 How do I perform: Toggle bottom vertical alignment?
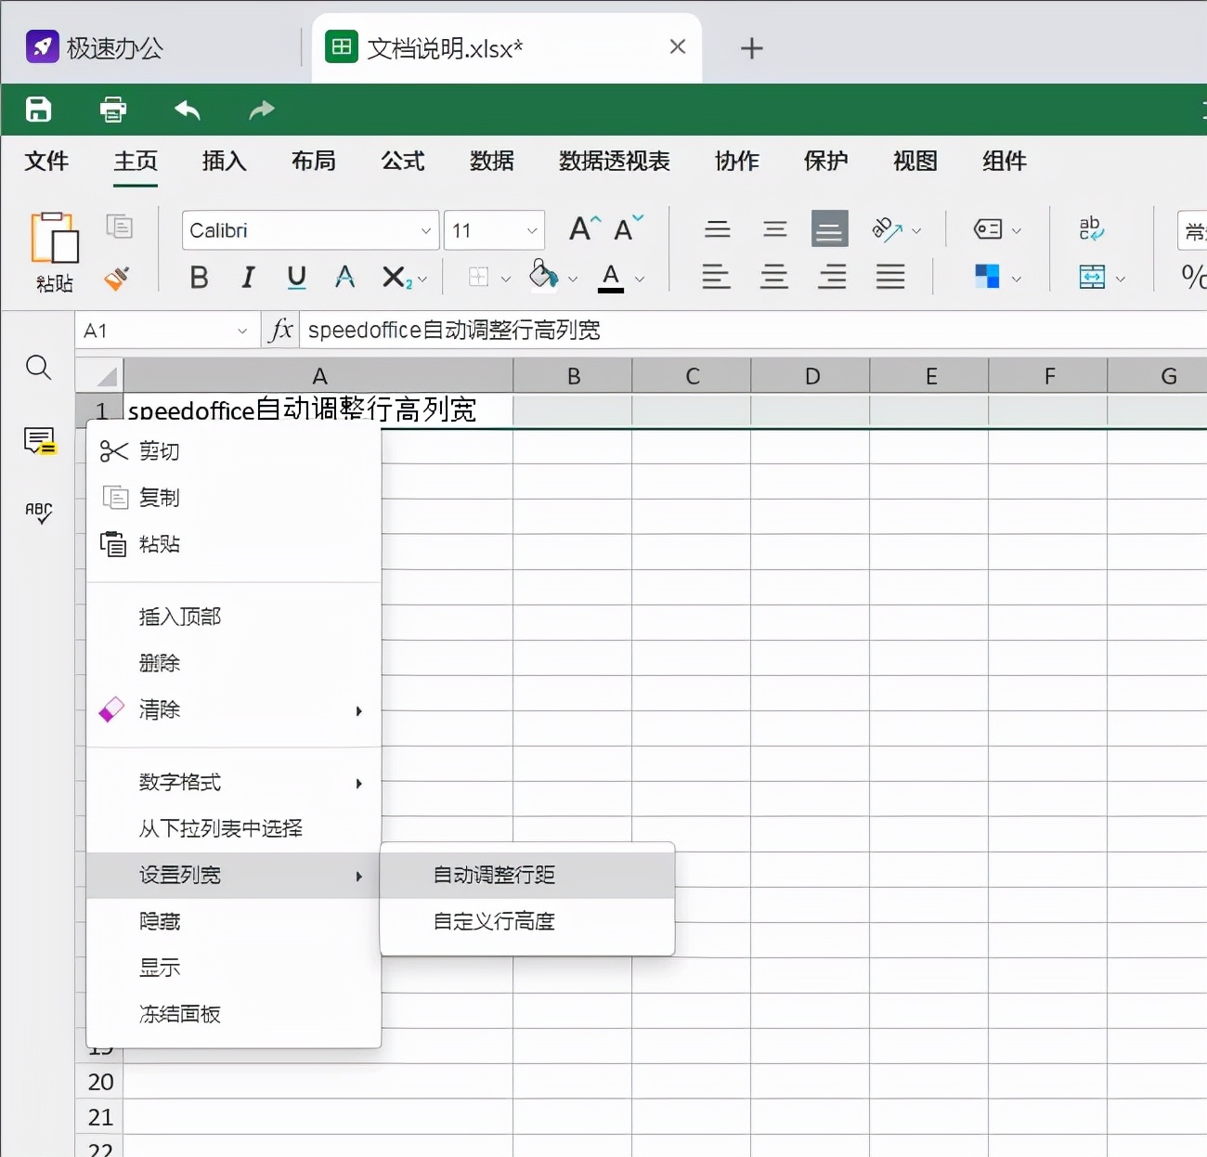830,228
